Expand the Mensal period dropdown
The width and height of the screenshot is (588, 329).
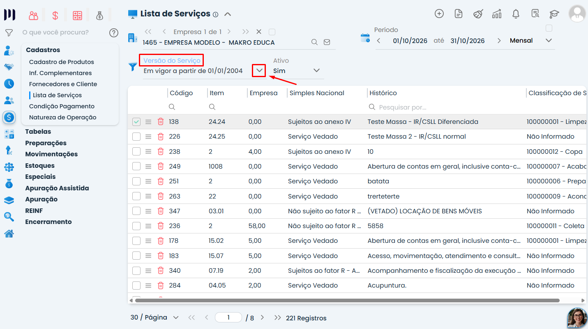[549, 41]
